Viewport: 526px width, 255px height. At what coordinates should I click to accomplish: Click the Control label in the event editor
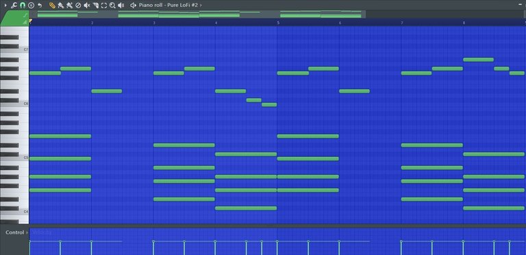pyautogui.click(x=15, y=232)
